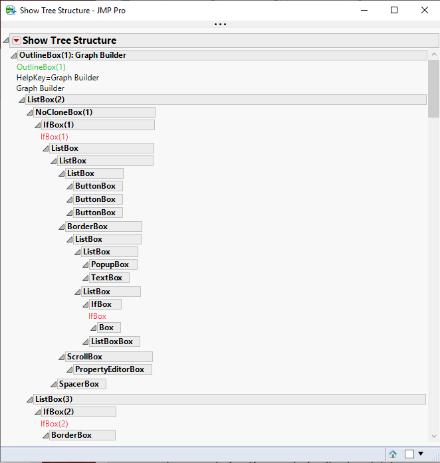Tick the window selection checkbox beside home icon

pos(409,454)
